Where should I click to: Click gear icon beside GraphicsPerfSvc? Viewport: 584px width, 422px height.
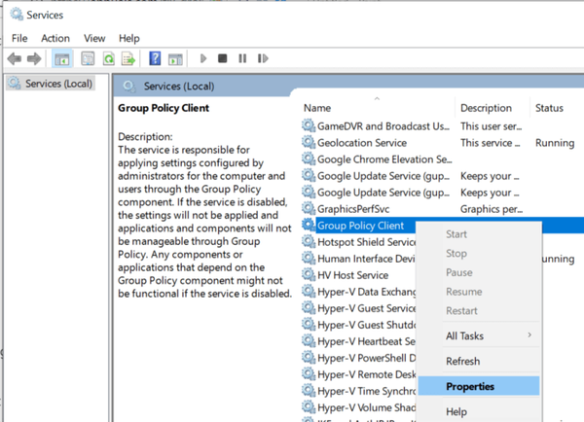[309, 208]
